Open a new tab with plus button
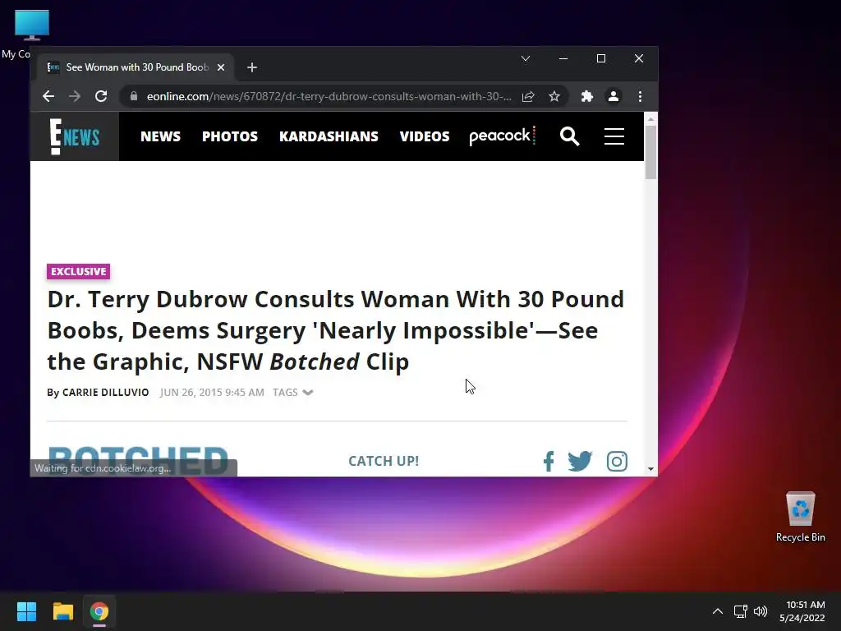The image size is (841, 631). tap(252, 67)
